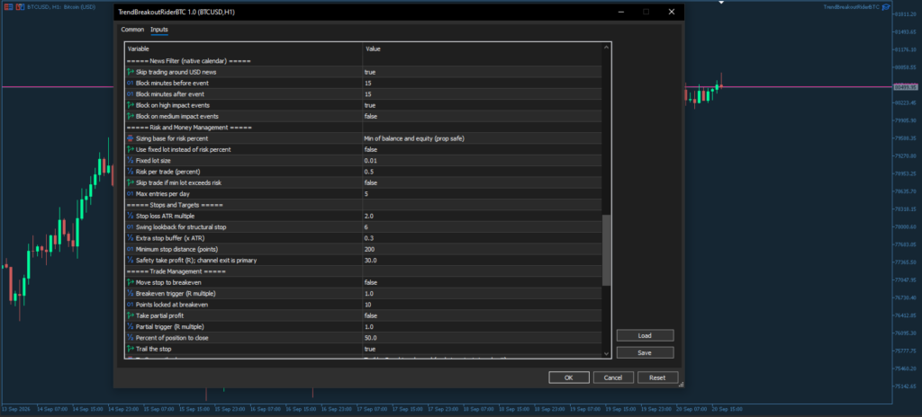Click the fraction icon beside Percent of position to close
The image size is (922, 417).
(131, 338)
